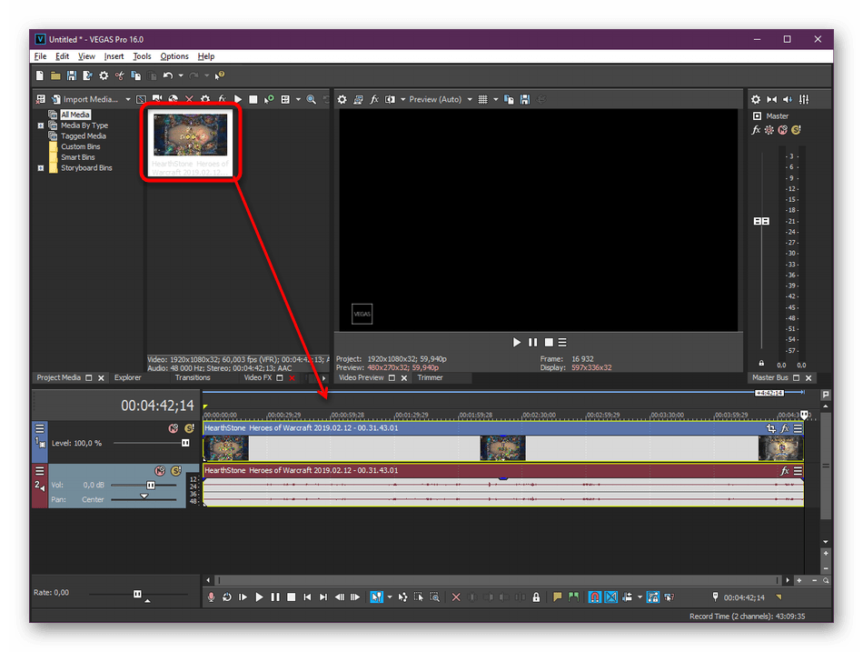Click the Insert Marker flag icon
Viewport: 863px width, 652px height.
tap(558, 597)
